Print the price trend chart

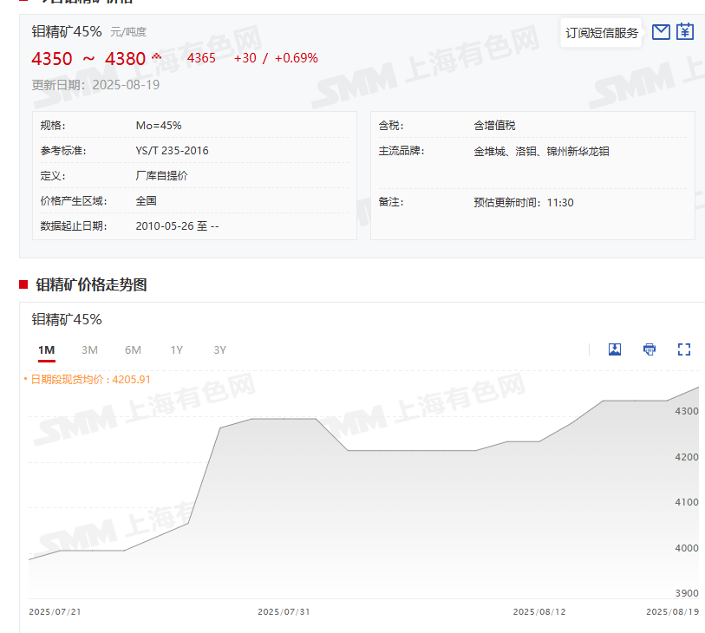tap(650, 349)
